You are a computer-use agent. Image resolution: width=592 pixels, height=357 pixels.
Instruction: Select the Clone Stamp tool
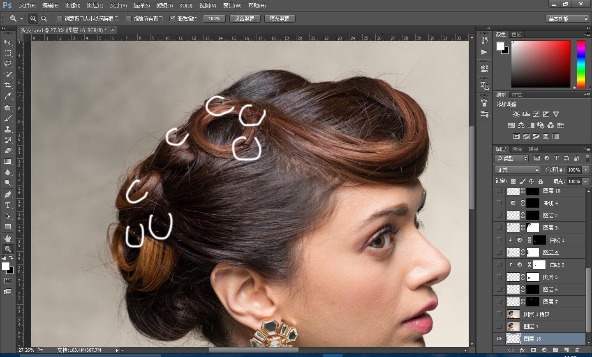point(8,129)
